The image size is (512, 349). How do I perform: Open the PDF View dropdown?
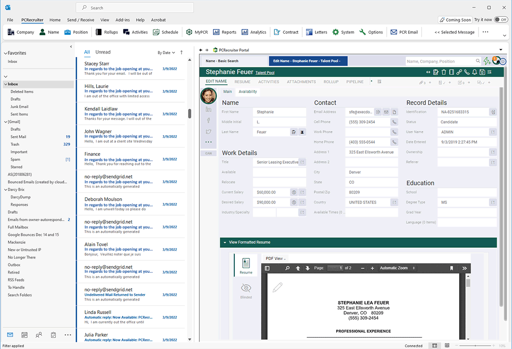coord(276,258)
